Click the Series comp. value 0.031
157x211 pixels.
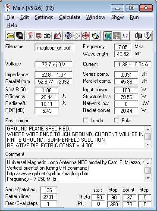126,74
